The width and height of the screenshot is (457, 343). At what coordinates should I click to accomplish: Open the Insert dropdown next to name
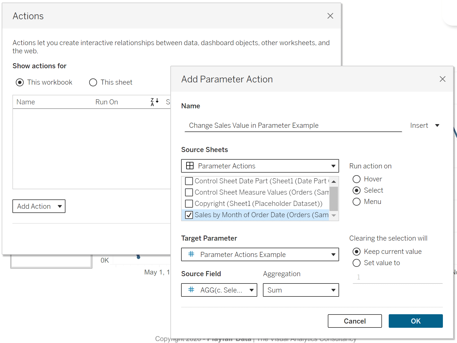(x=425, y=126)
